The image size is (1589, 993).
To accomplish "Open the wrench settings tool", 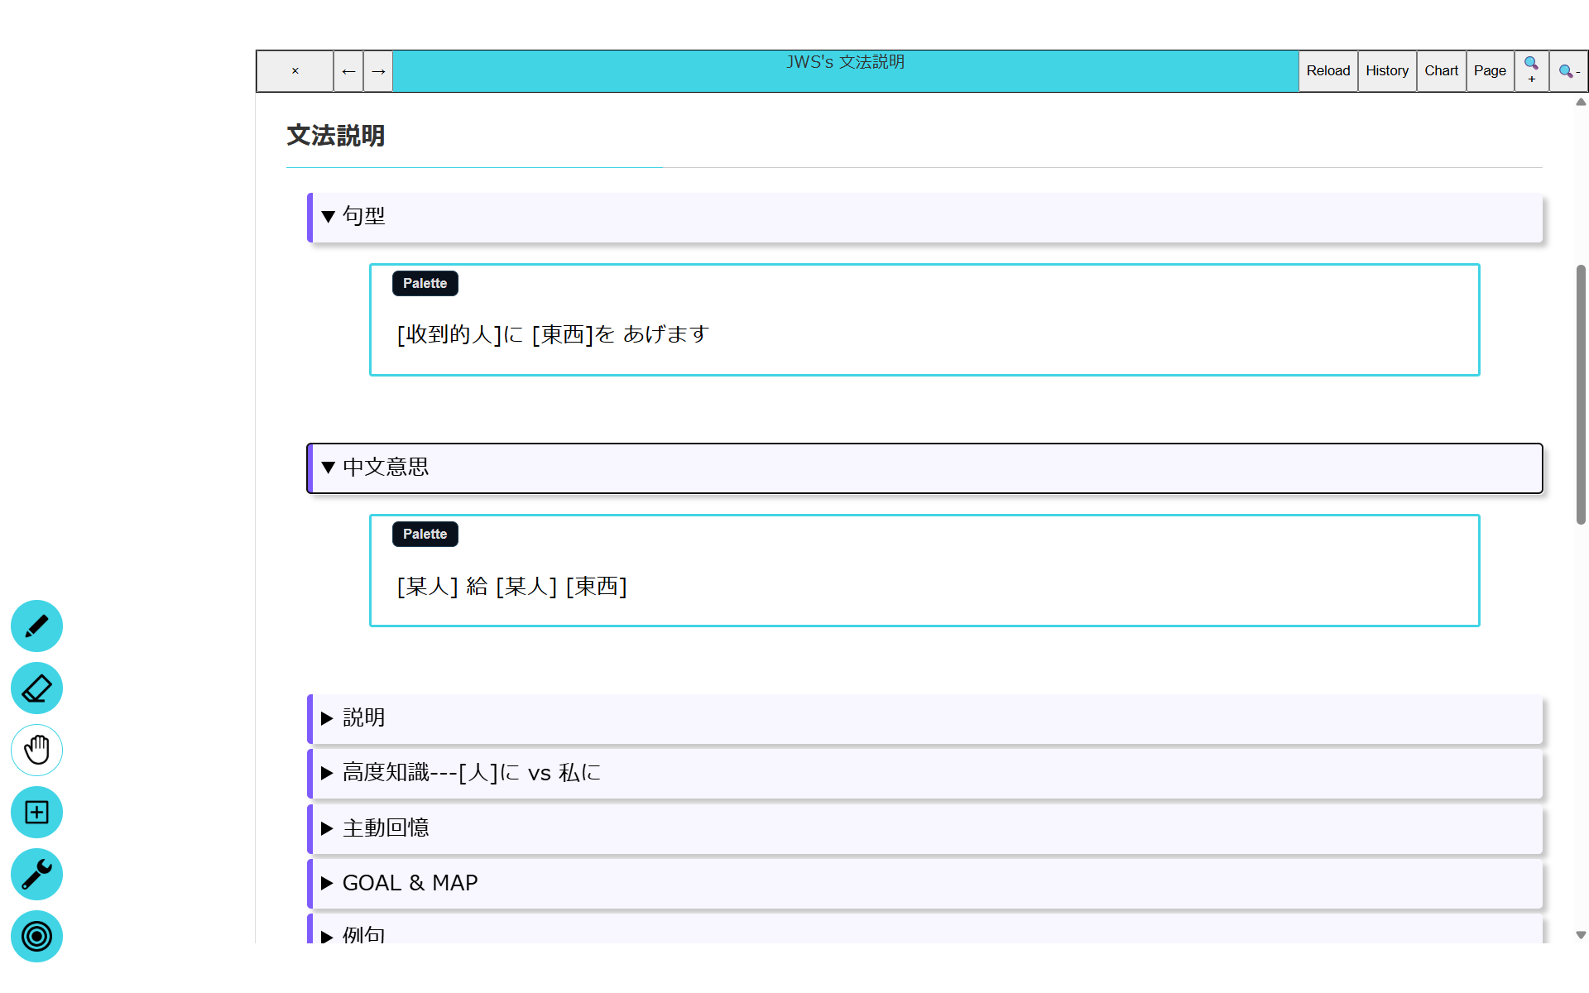I will [36, 875].
